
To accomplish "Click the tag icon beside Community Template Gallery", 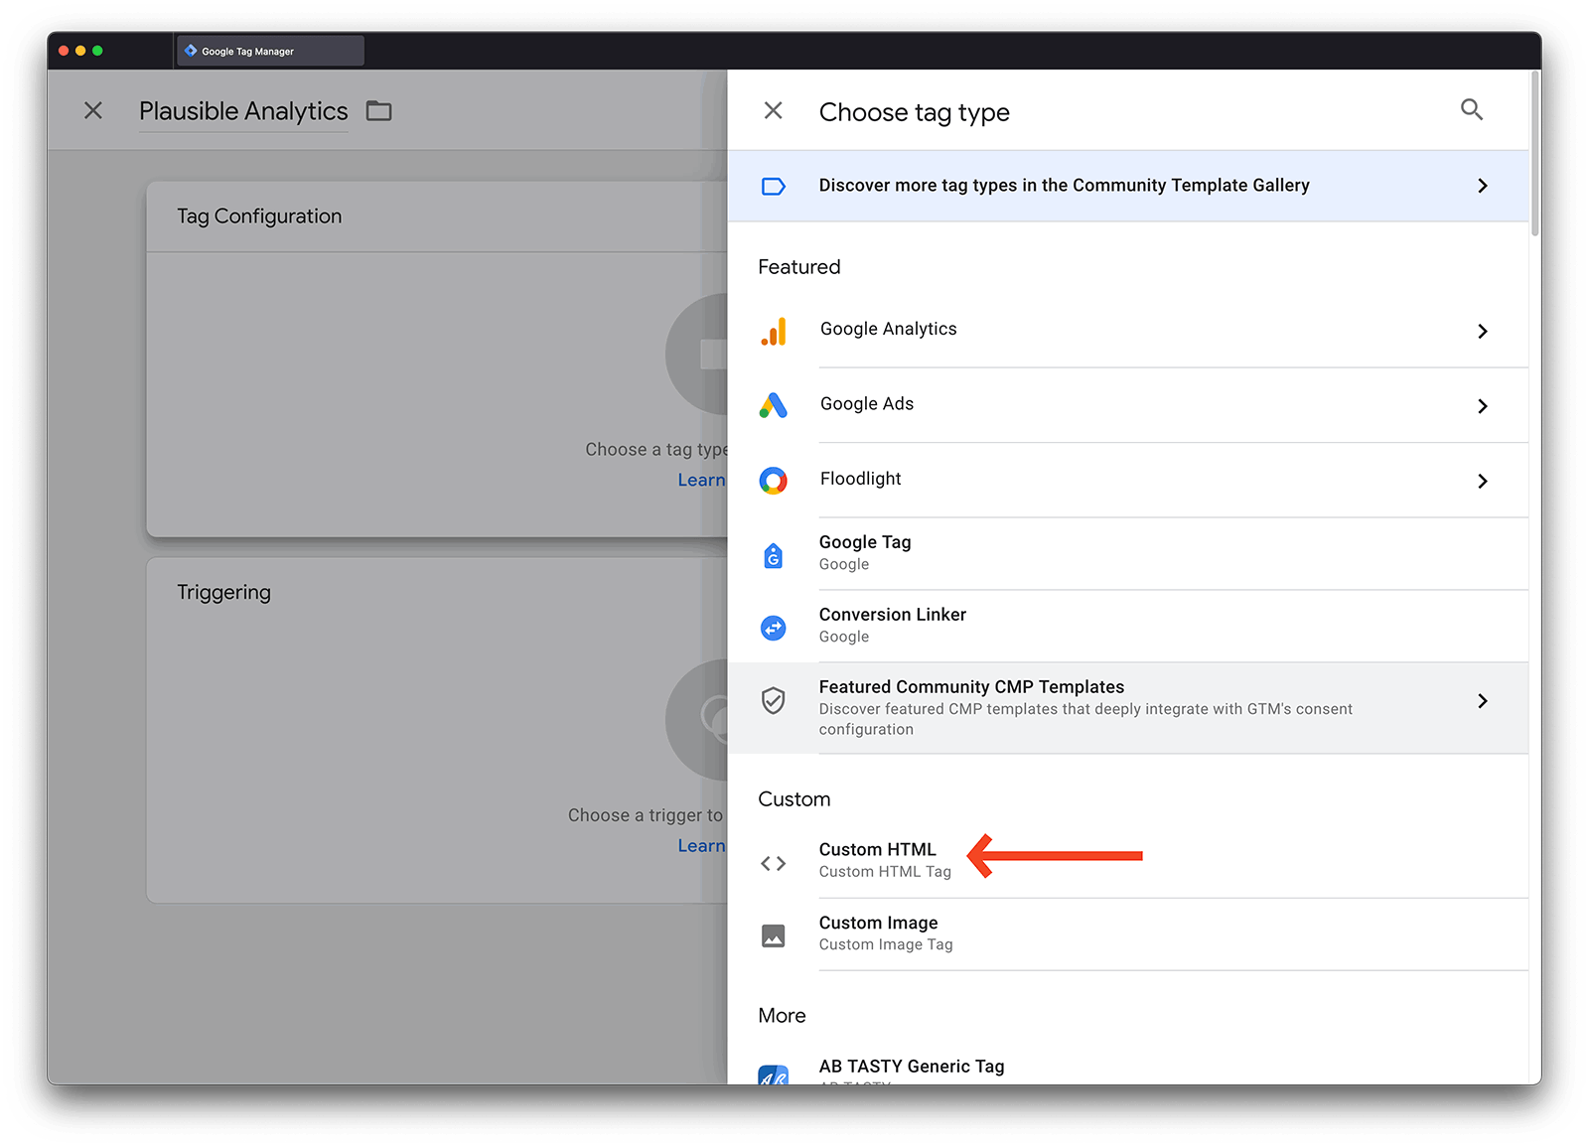I will tap(774, 185).
